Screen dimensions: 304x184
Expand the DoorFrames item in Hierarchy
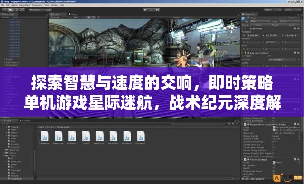pyautogui.click(x=4, y=62)
